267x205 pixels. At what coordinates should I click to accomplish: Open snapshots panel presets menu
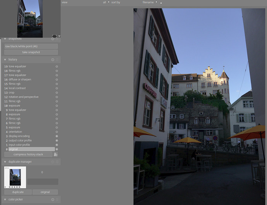click(x=57, y=39)
